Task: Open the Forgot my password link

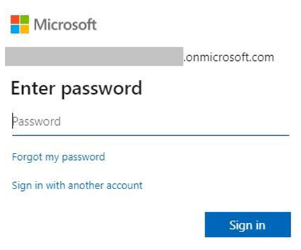Action: (x=59, y=157)
